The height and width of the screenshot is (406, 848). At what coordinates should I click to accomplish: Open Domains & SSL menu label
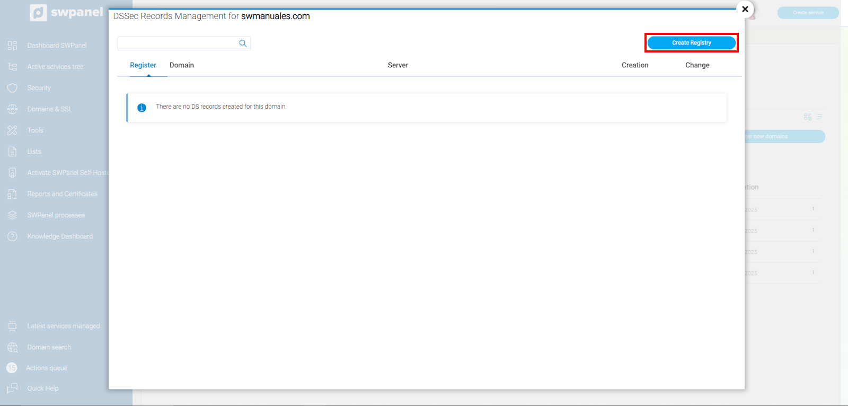click(x=49, y=109)
